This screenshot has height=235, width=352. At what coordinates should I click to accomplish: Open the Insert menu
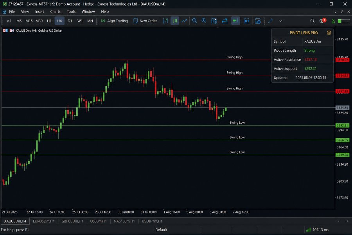pos(40,12)
